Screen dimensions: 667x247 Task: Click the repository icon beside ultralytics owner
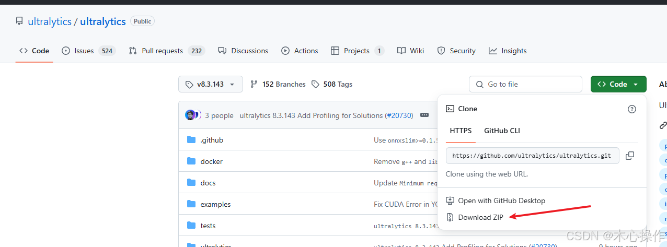point(19,21)
